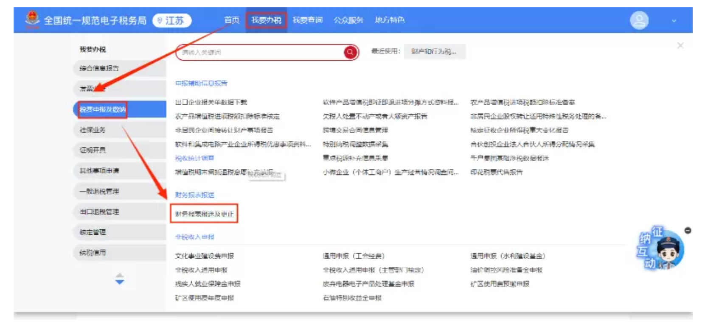The image size is (708, 329).
Task: Open 农产品增值税进项税额扣除标准备案 link
Action: coord(523,102)
